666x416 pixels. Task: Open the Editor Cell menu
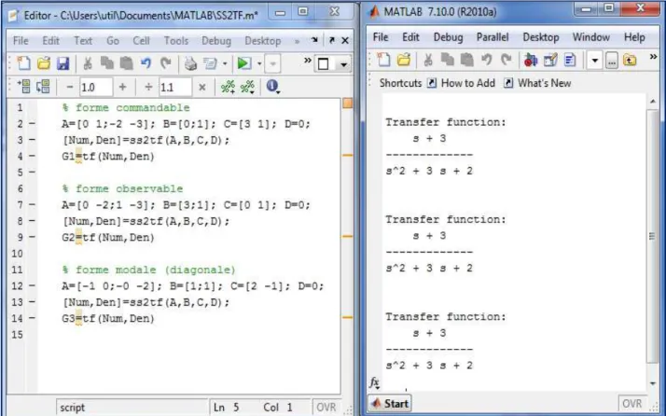pyautogui.click(x=141, y=41)
